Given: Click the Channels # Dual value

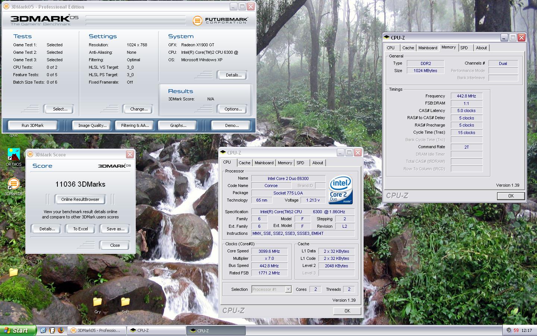Looking at the screenshot, I should coord(503,63).
